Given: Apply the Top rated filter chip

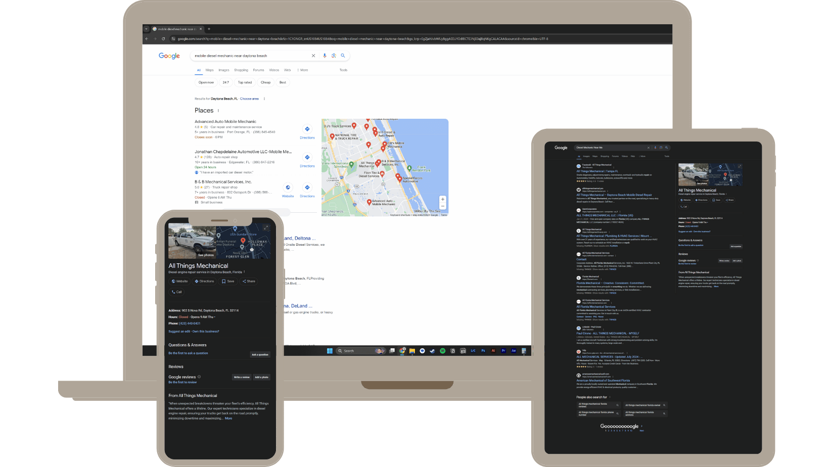Looking at the screenshot, I should [x=245, y=82].
